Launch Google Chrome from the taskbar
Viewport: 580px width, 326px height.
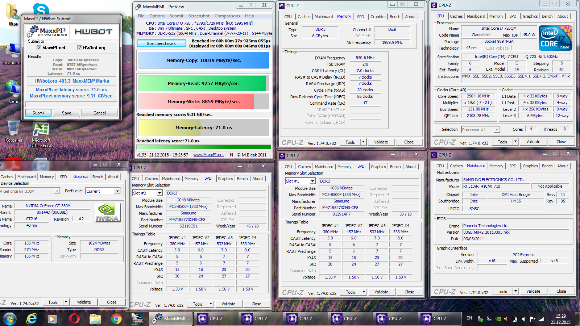pyautogui.click(x=116, y=319)
